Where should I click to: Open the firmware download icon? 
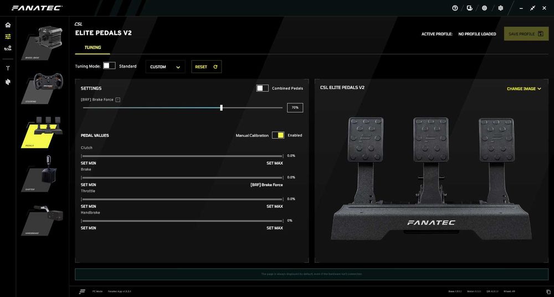click(x=470, y=8)
